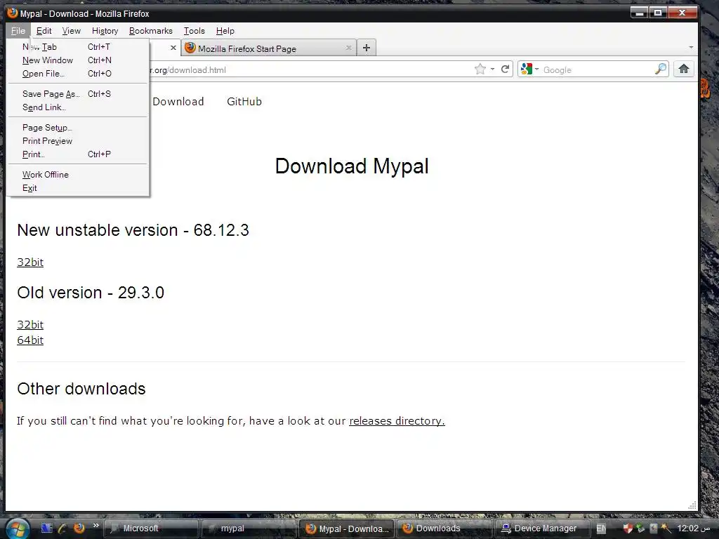Click the Windows Start orb
The width and height of the screenshot is (719, 539).
coord(18,529)
